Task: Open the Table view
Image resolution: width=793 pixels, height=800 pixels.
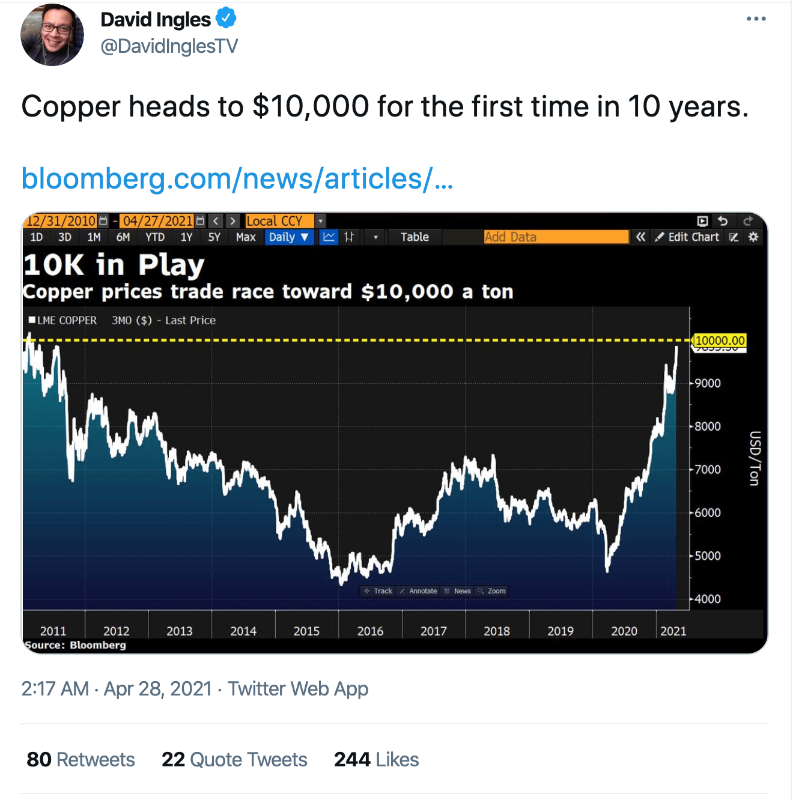Action: click(x=415, y=237)
